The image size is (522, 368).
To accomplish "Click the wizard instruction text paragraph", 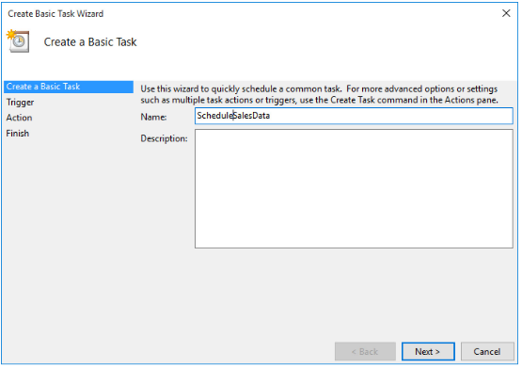I will (319, 94).
